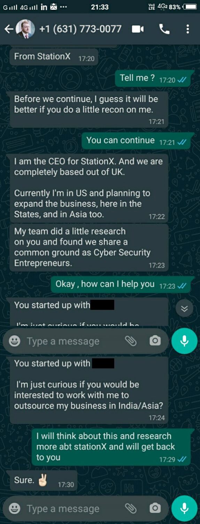The width and height of the screenshot is (200, 524).
Task: Tap the attachment paperclip in upper message bar
Action: (131, 341)
